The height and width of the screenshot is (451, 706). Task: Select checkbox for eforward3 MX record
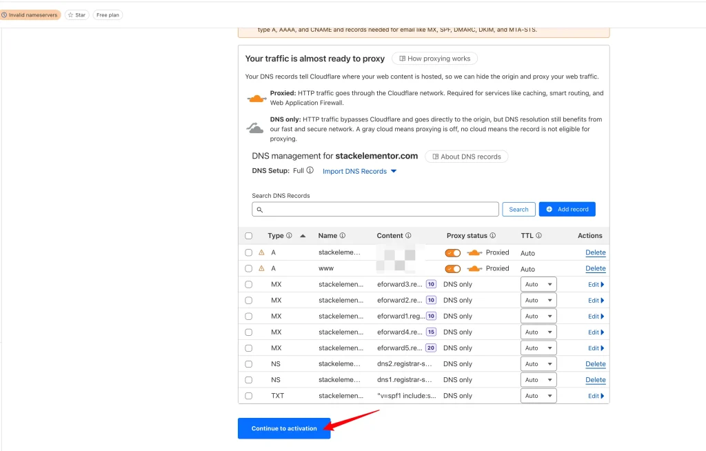(x=248, y=284)
